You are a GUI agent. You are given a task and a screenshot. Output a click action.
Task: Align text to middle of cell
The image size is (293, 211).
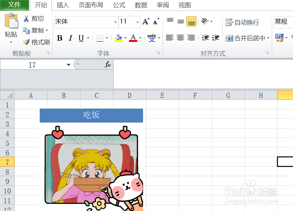tap(180, 22)
